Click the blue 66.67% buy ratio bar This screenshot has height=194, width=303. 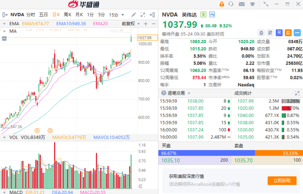click(206, 153)
